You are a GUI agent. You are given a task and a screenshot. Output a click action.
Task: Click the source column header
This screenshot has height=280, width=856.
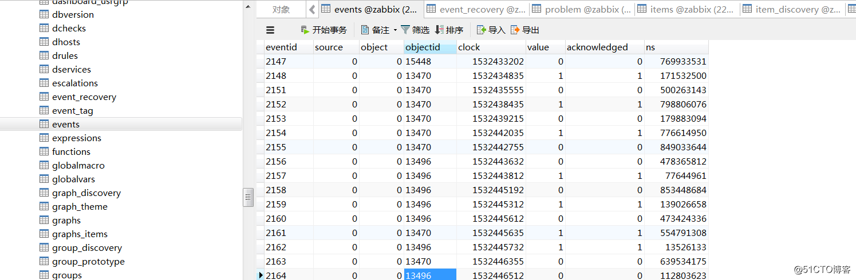pyautogui.click(x=336, y=47)
